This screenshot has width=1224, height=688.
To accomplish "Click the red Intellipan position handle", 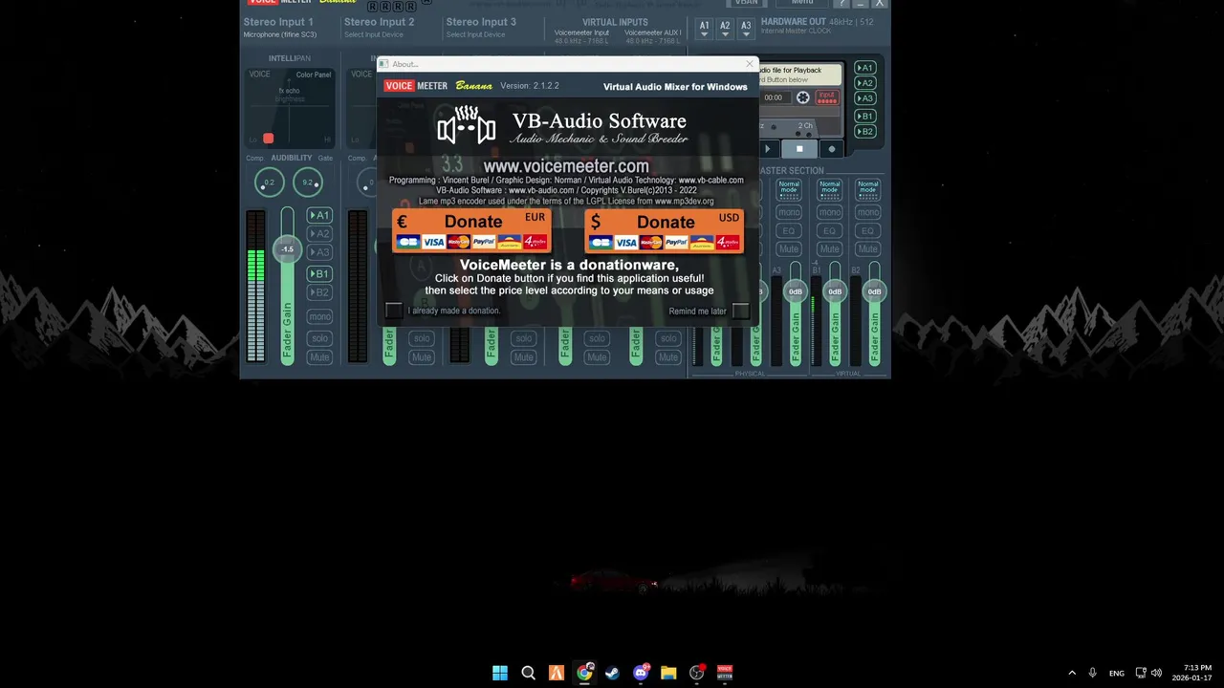I will coord(268,139).
